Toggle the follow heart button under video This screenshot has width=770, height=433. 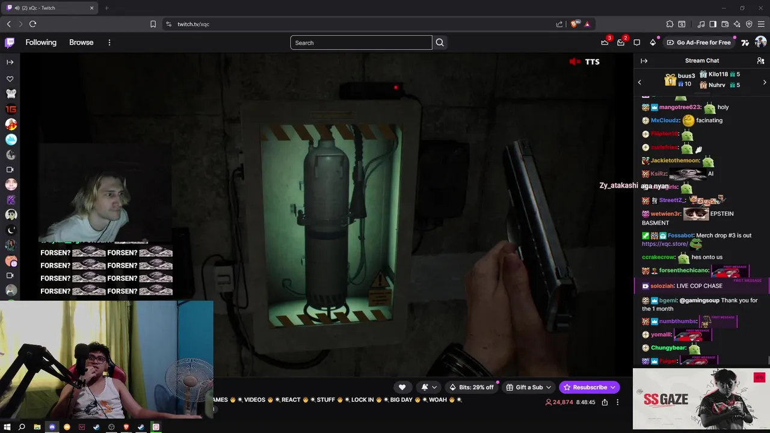coord(402,387)
